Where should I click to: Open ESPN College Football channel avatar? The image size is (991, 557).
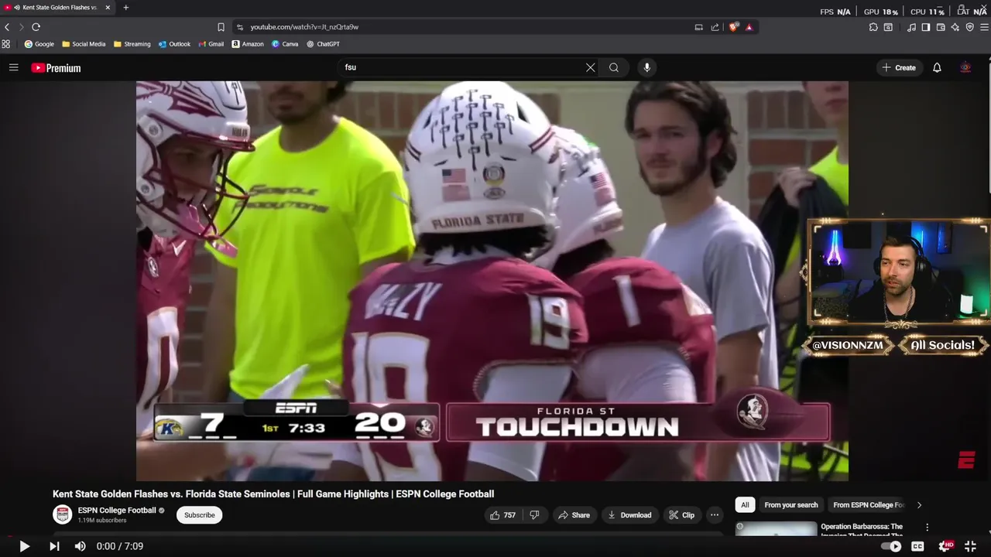[x=62, y=514]
